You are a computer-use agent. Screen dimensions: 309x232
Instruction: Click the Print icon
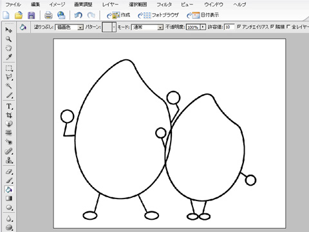(48, 15)
